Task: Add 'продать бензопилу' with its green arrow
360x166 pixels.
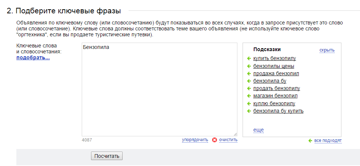Action: pyautogui.click(x=249, y=89)
